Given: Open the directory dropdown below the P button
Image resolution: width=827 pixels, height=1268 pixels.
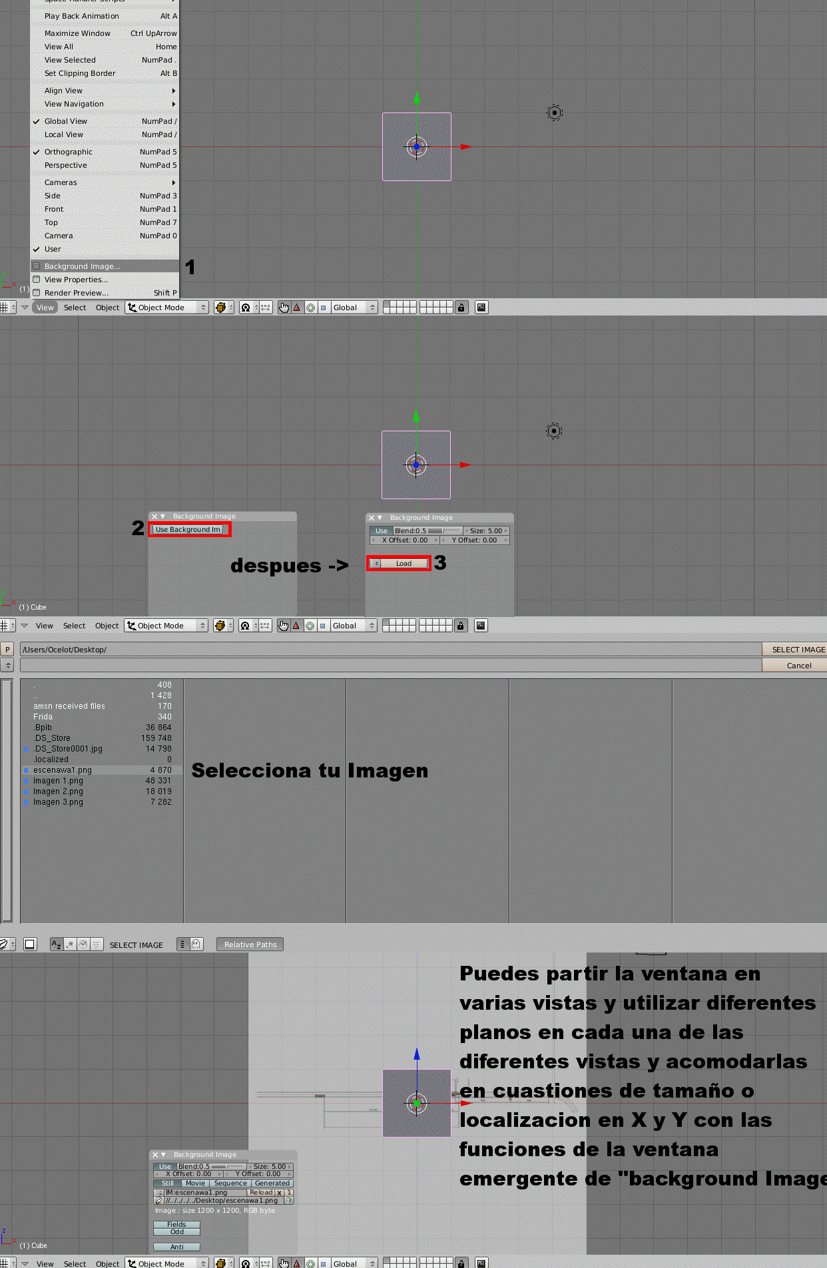Looking at the screenshot, I should pos(7,666).
